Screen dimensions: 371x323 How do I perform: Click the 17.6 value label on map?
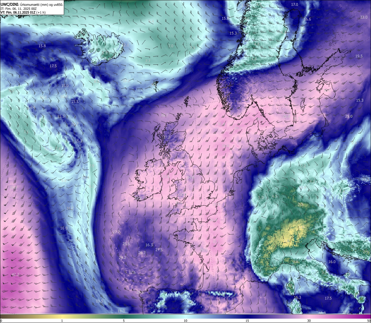tap(132, 273)
